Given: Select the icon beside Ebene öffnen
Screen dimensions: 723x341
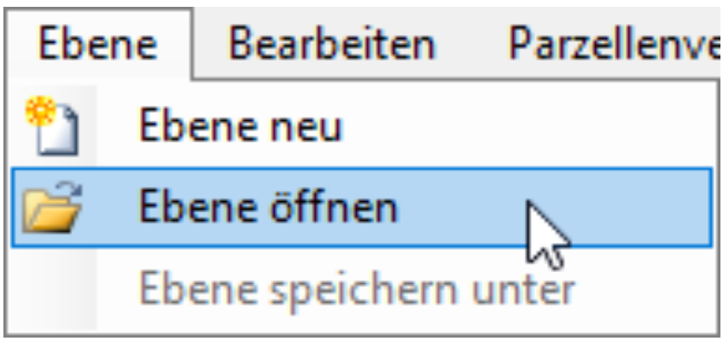Looking at the screenshot, I should tap(51, 209).
